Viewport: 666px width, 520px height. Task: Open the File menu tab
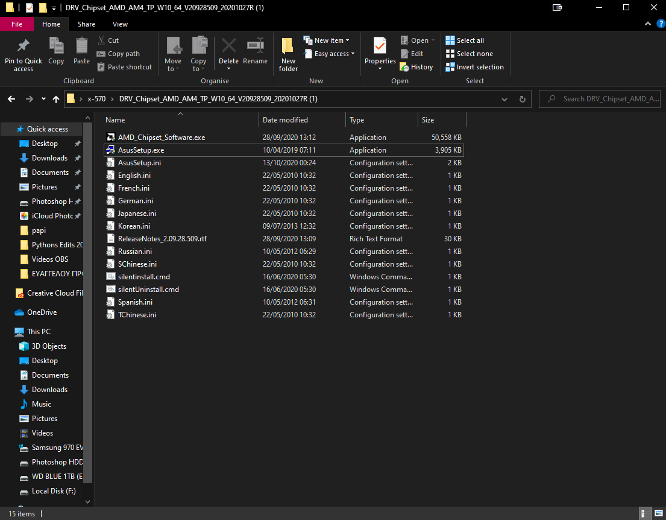pyautogui.click(x=17, y=24)
